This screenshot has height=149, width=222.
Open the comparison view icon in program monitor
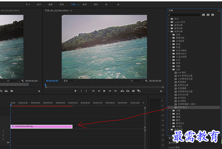click(x=139, y=91)
